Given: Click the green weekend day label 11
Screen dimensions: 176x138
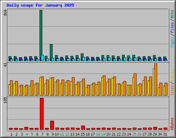Looking at the screenshot, I should pyautogui.click(x=62, y=134).
